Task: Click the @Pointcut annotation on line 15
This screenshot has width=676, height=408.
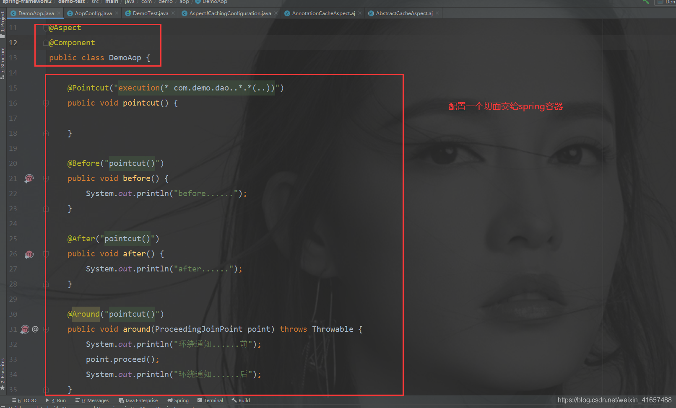Action: coord(88,88)
